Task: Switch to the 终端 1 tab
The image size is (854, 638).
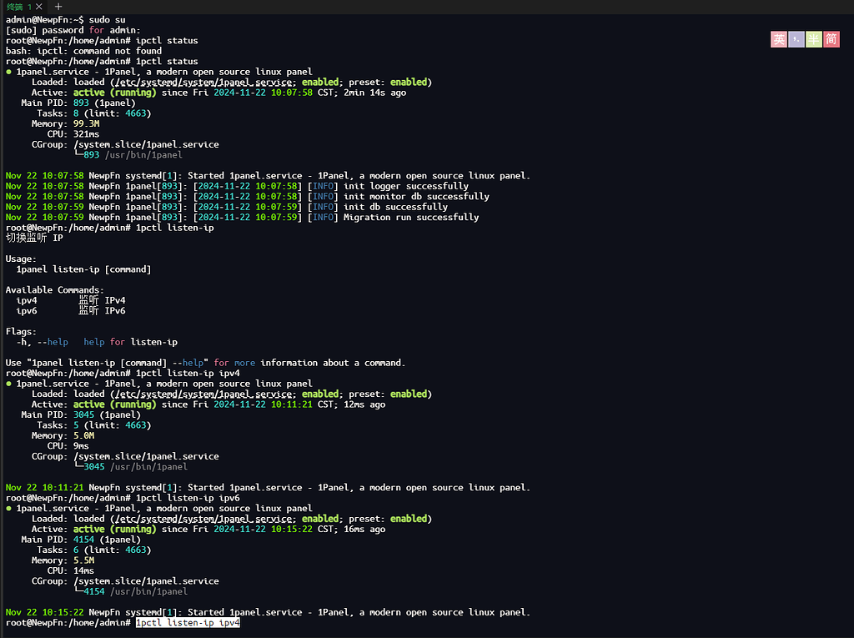Action: point(18,7)
